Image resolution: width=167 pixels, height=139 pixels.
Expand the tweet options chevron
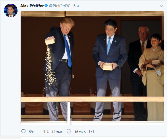[x=161, y=6]
